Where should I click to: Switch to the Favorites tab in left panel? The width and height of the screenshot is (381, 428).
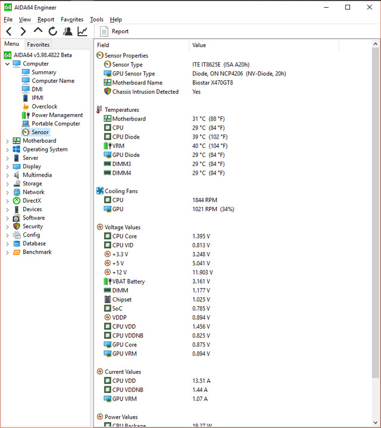point(38,45)
